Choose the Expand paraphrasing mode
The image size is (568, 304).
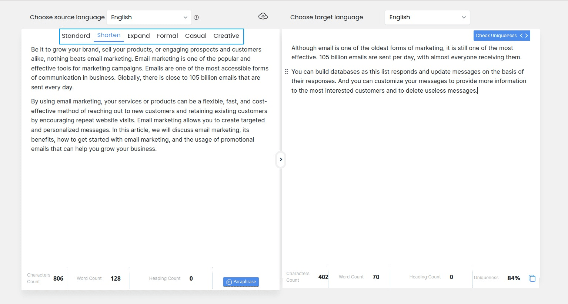[x=138, y=36]
